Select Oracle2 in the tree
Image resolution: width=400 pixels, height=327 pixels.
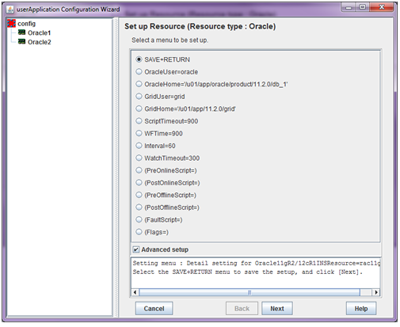[x=40, y=42]
